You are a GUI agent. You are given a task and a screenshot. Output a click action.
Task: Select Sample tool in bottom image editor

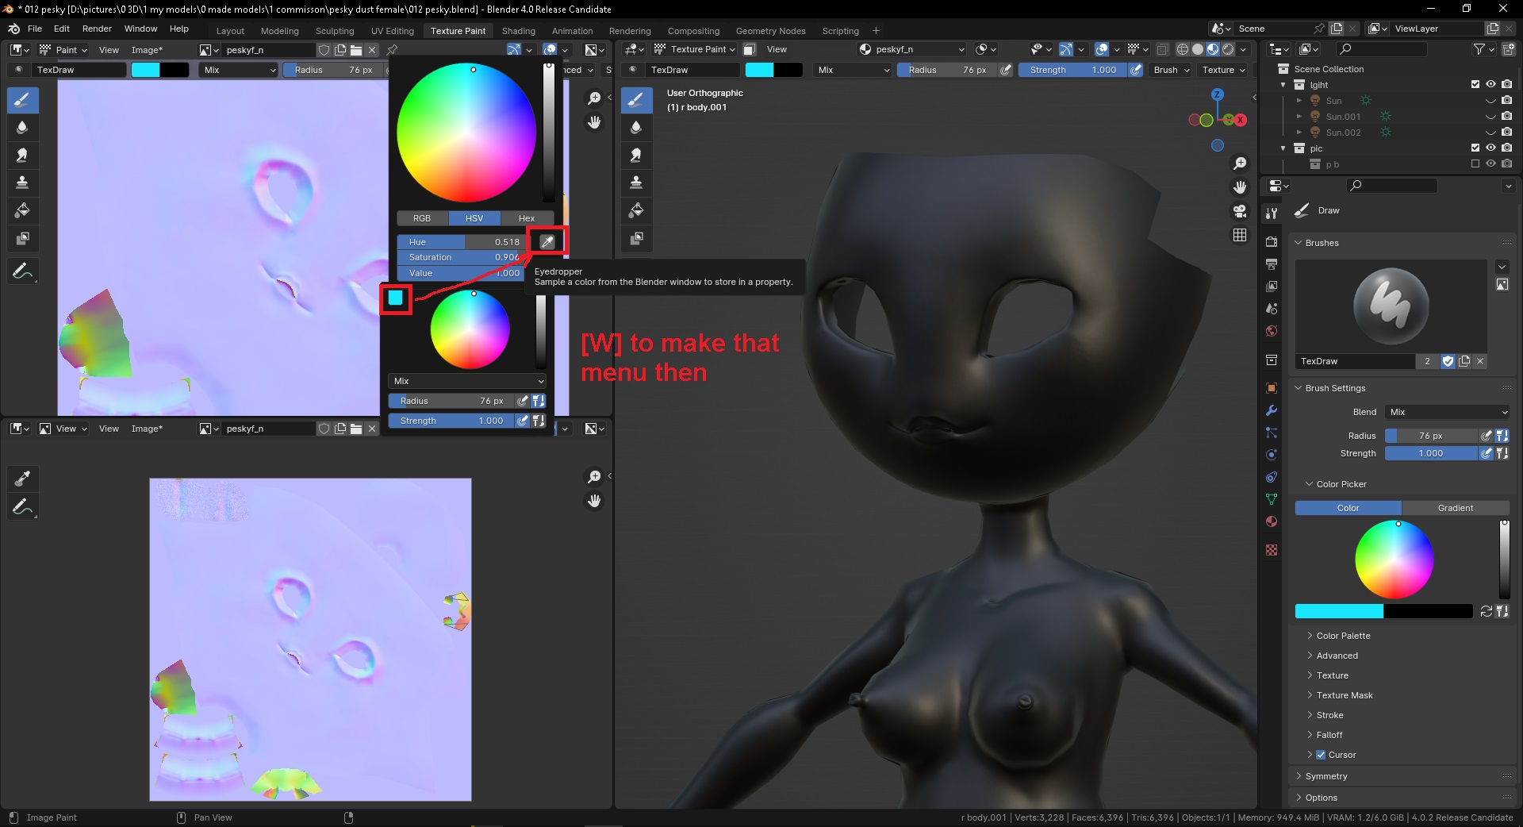tap(23, 479)
